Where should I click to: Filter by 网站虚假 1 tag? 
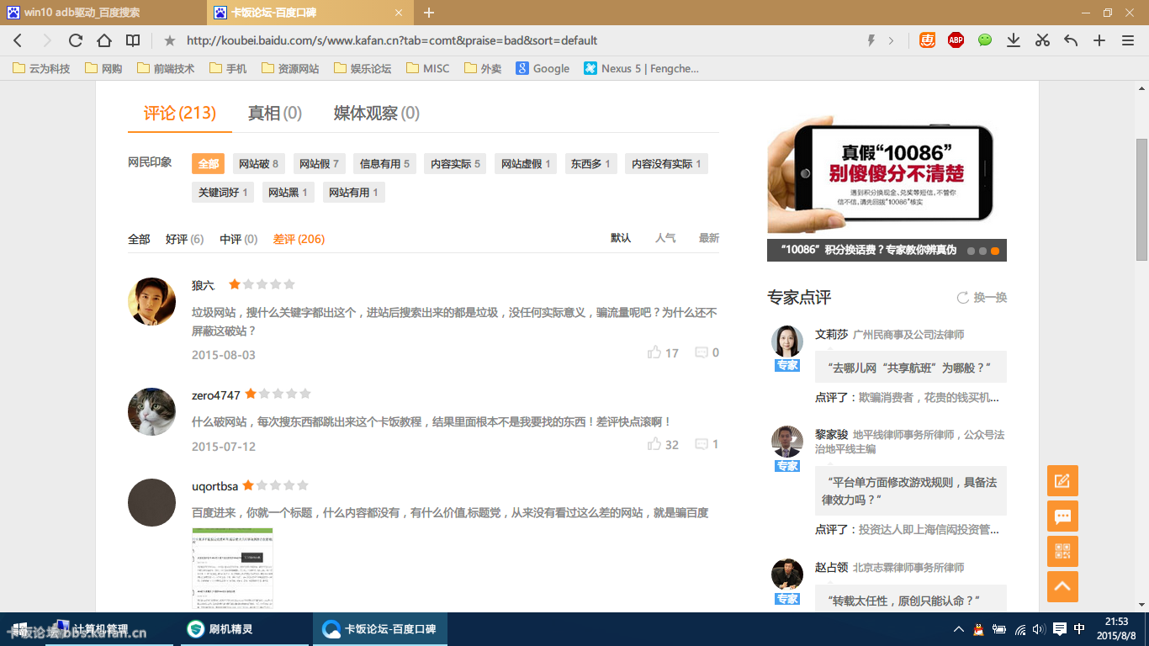tap(526, 164)
